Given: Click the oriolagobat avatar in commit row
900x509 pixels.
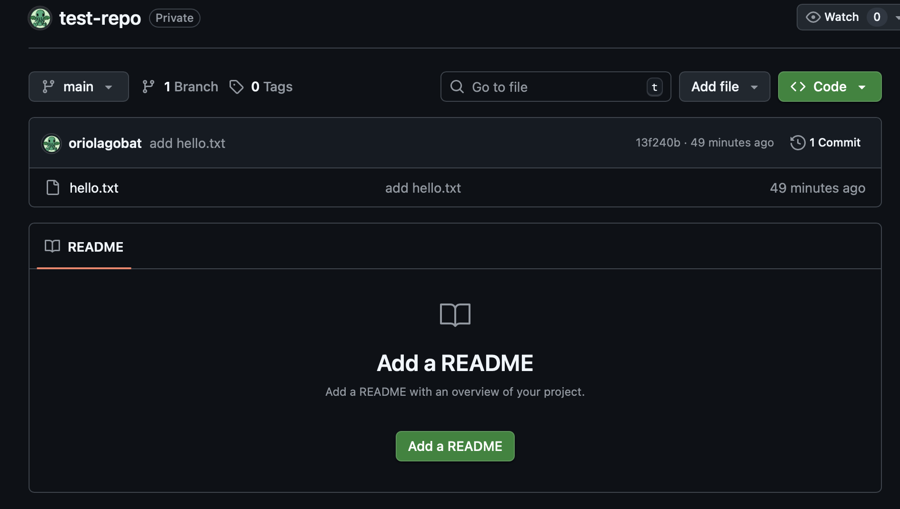Looking at the screenshot, I should point(51,143).
